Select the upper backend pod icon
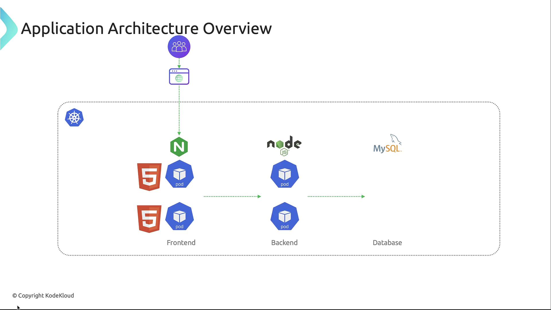This screenshot has height=310, width=551. (x=284, y=174)
